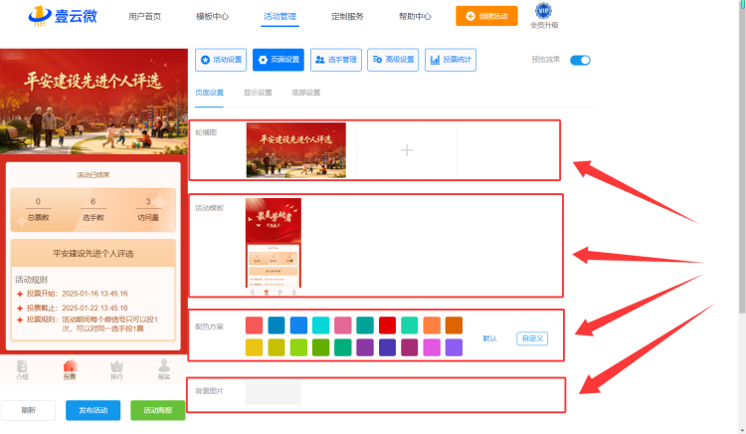
Task: Switch to the 显示设置 sub-tab
Action: [258, 93]
